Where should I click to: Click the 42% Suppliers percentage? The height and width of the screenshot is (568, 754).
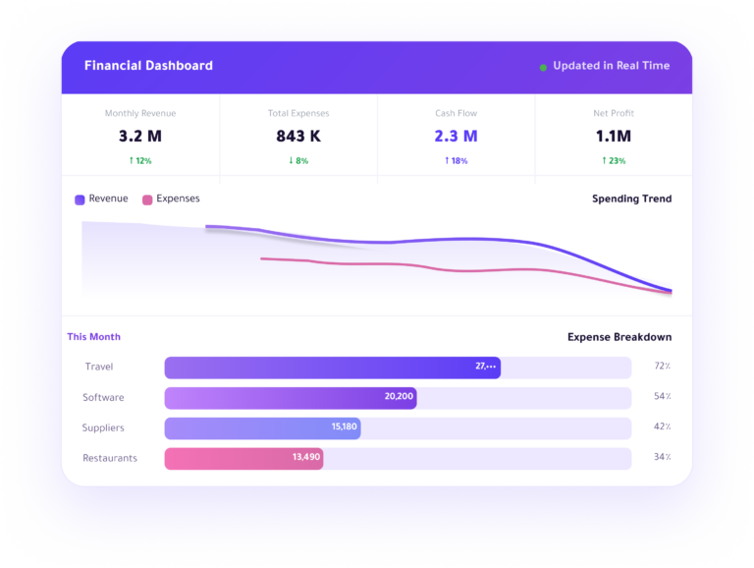tap(662, 426)
